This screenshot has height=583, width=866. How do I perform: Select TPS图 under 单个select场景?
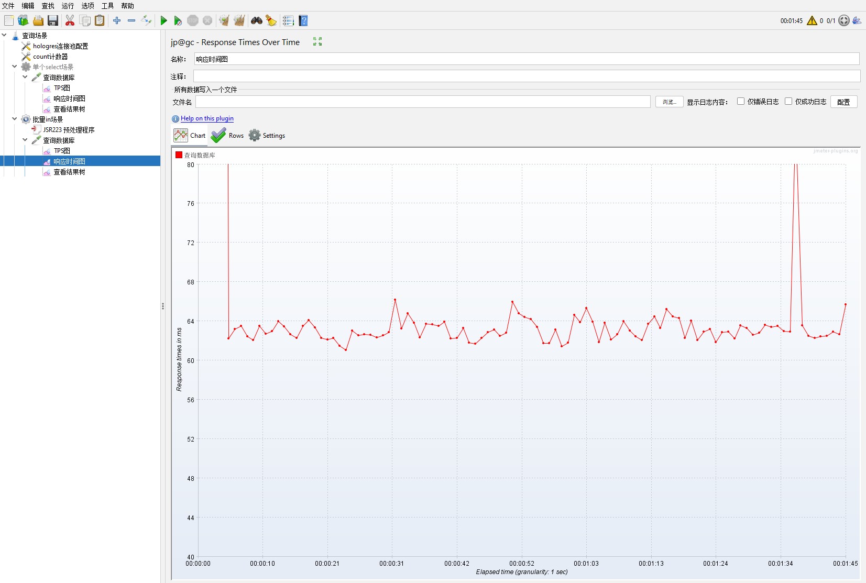(x=62, y=87)
